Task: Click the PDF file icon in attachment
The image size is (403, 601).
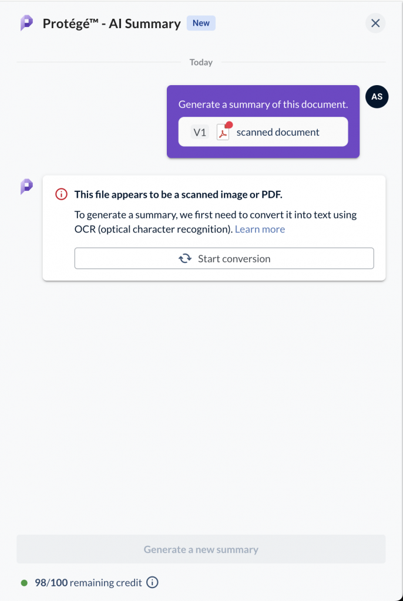Action: pos(224,131)
